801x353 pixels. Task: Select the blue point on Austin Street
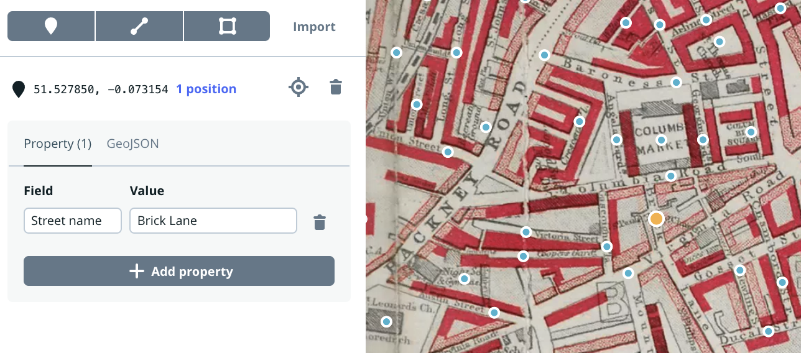(494, 313)
